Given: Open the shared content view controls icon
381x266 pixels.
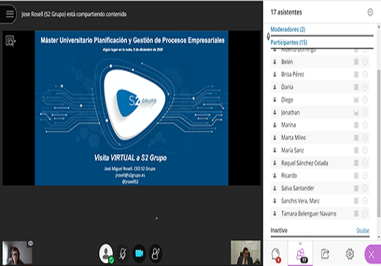Looking at the screenshot, I should point(10,41).
